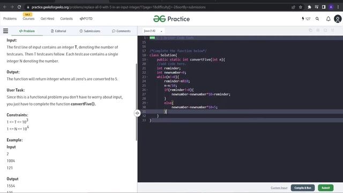Click the '//add code here.' comment
Screen dimensions: 343x193
(171, 64)
